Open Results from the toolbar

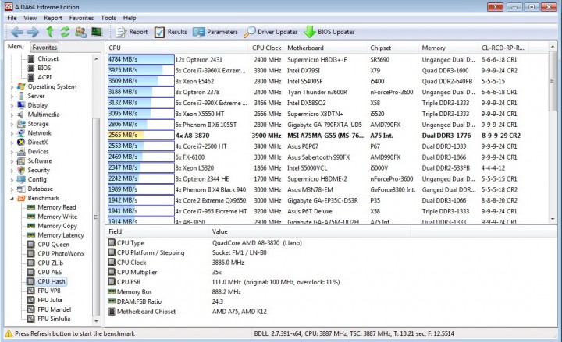tap(171, 32)
